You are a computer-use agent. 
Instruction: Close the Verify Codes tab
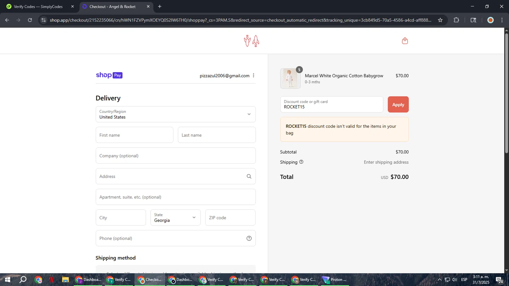(x=72, y=6)
